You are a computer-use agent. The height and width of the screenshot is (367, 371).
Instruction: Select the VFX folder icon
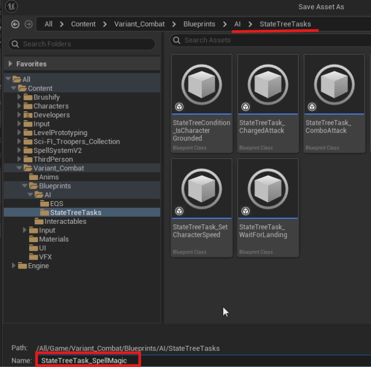pyautogui.click(x=33, y=257)
